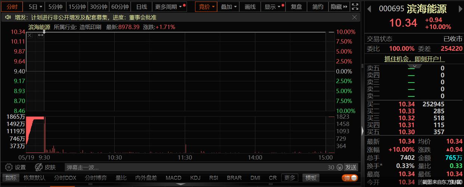
Task: Select the DMI indicator
Action: pyautogui.click(x=255, y=178)
